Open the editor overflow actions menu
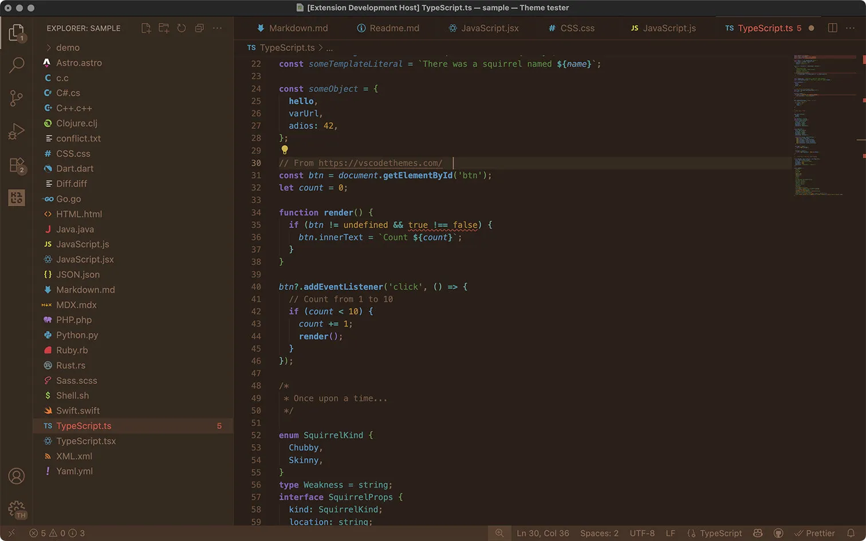866x541 pixels. (x=850, y=28)
